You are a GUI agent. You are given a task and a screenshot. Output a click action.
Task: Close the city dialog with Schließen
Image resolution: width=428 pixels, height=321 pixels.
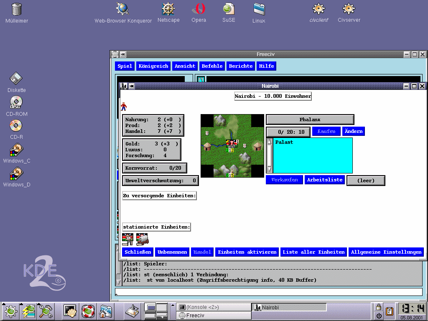[x=138, y=252]
